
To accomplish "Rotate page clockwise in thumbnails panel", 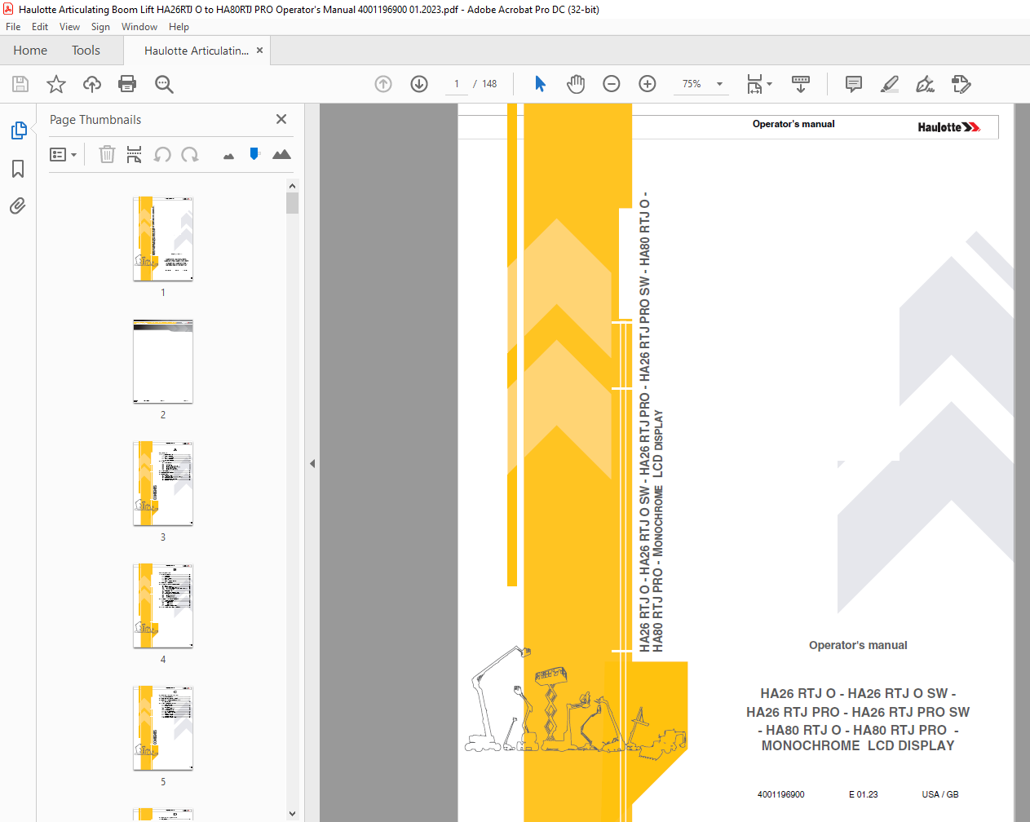I will 190,154.
